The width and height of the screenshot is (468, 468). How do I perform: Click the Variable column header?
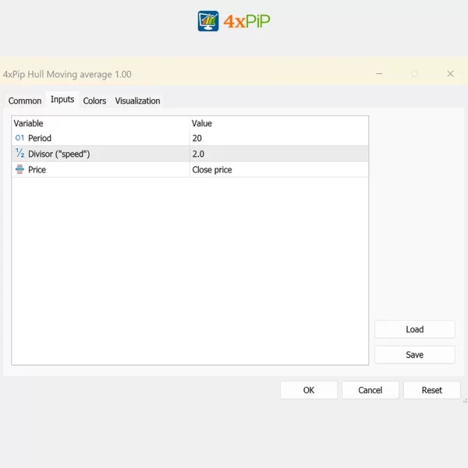click(100, 123)
